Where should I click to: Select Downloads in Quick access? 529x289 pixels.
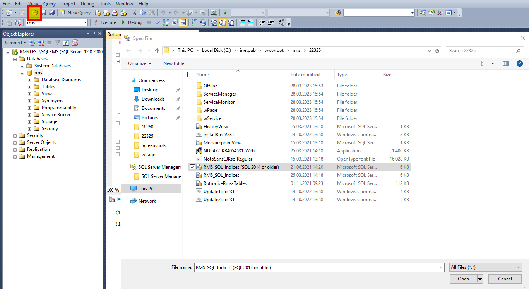tap(153, 99)
